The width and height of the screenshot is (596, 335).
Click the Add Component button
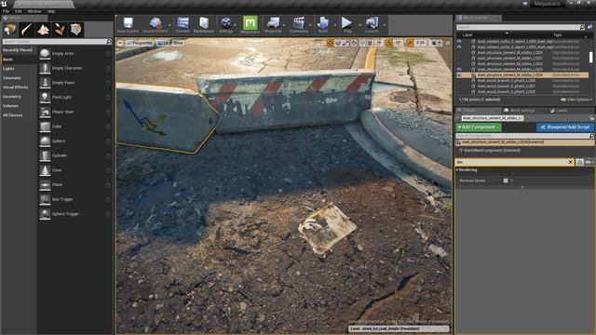point(478,127)
